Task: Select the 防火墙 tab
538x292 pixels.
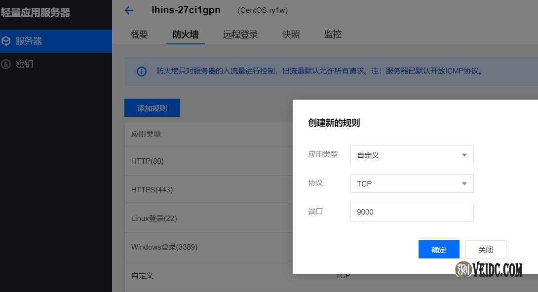Action: [185, 35]
